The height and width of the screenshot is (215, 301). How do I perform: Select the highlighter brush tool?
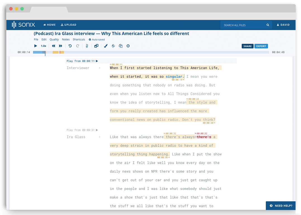coord(106,46)
